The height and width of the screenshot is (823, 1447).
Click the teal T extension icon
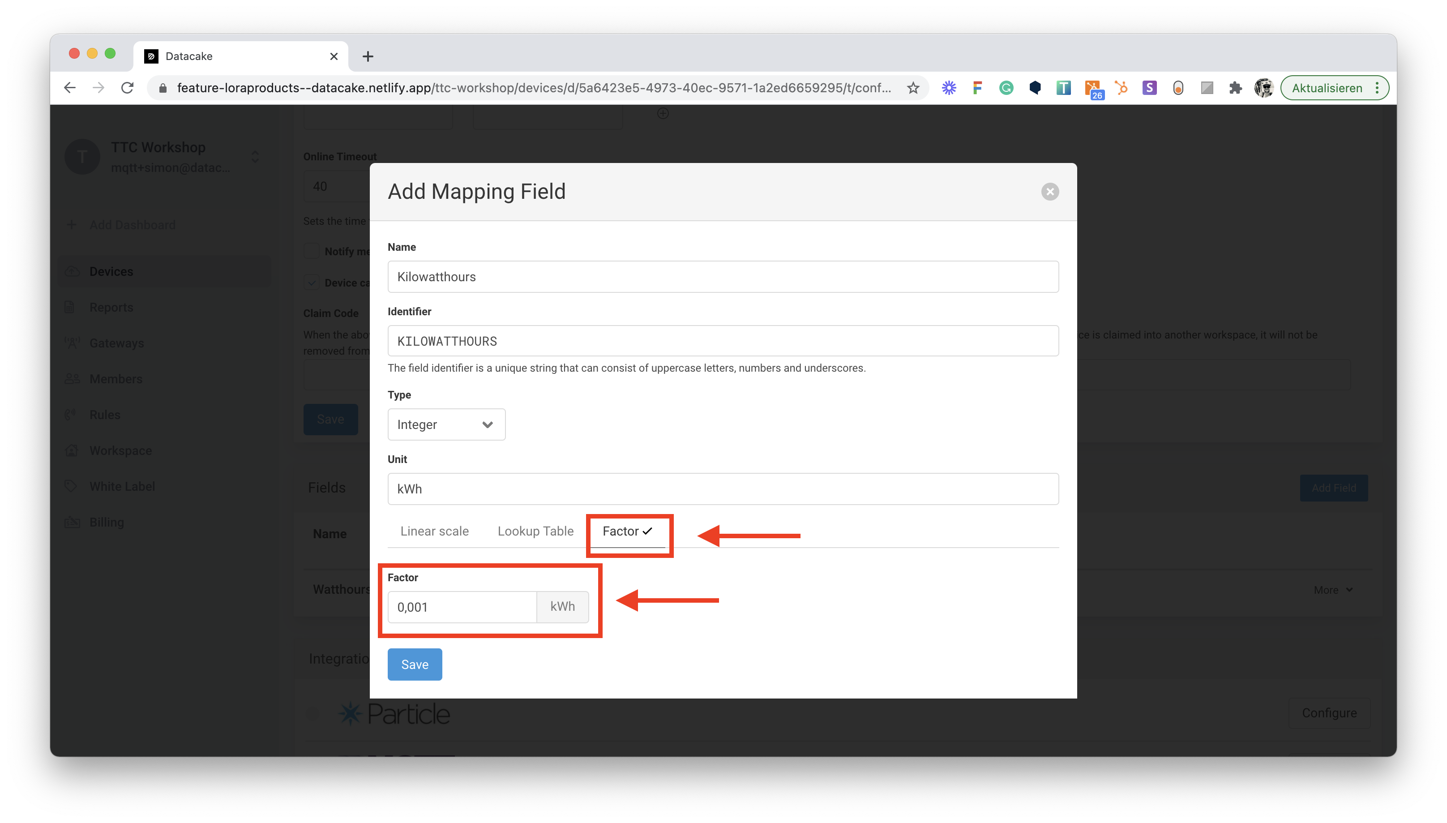[x=1063, y=88]
